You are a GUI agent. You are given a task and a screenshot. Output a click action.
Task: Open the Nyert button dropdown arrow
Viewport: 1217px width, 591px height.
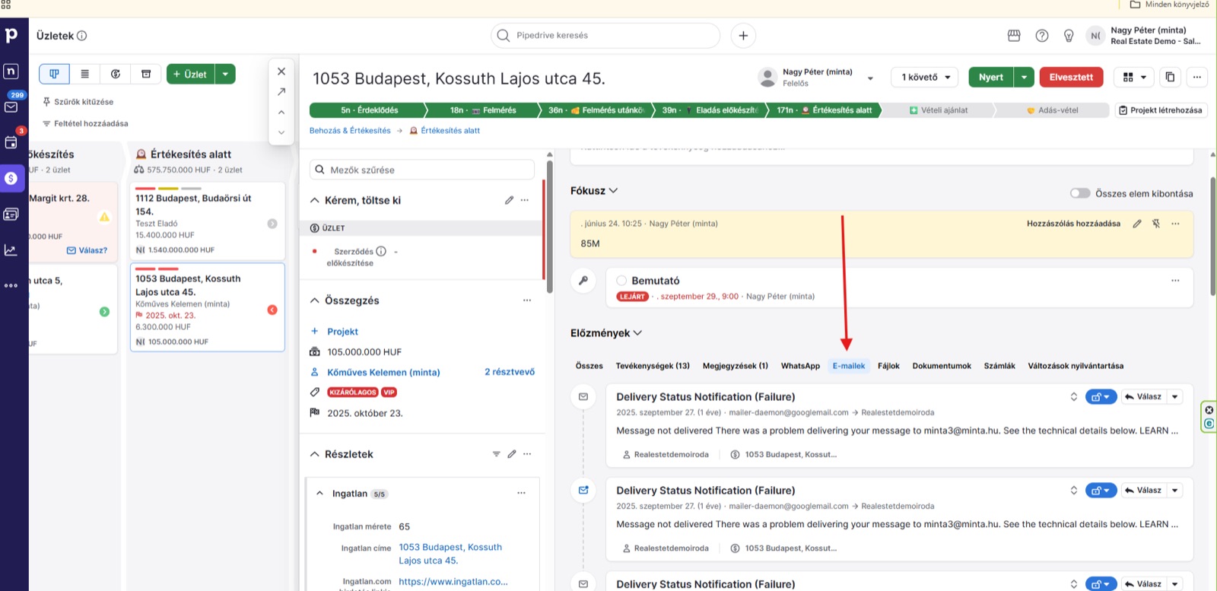click(1024, 77)
